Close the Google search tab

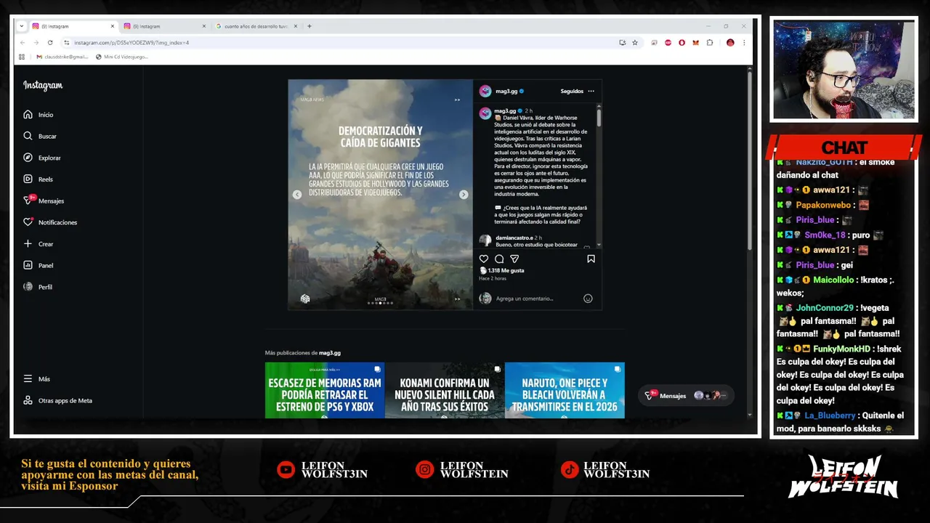pyautogui.click(x=294, y=26)
